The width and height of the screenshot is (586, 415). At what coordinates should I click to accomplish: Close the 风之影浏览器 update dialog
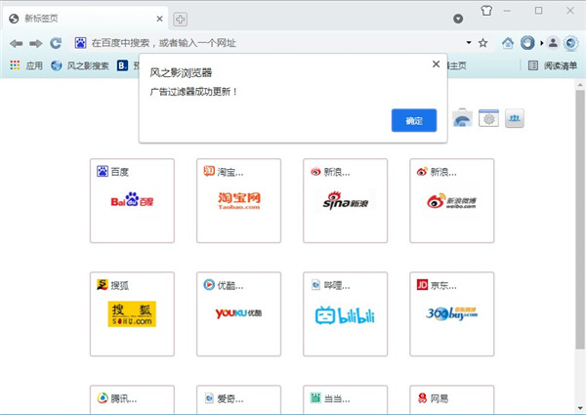436,64
